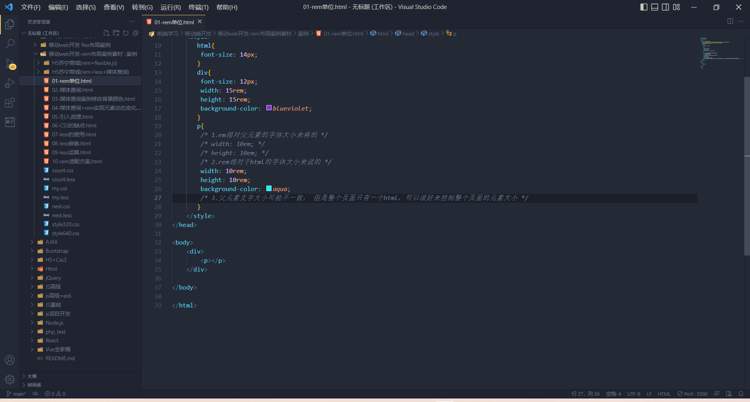This screenshot has height=402, width=750.
Task: Toggle the bottom Panel visibility
Action: (x=654, y=7)
